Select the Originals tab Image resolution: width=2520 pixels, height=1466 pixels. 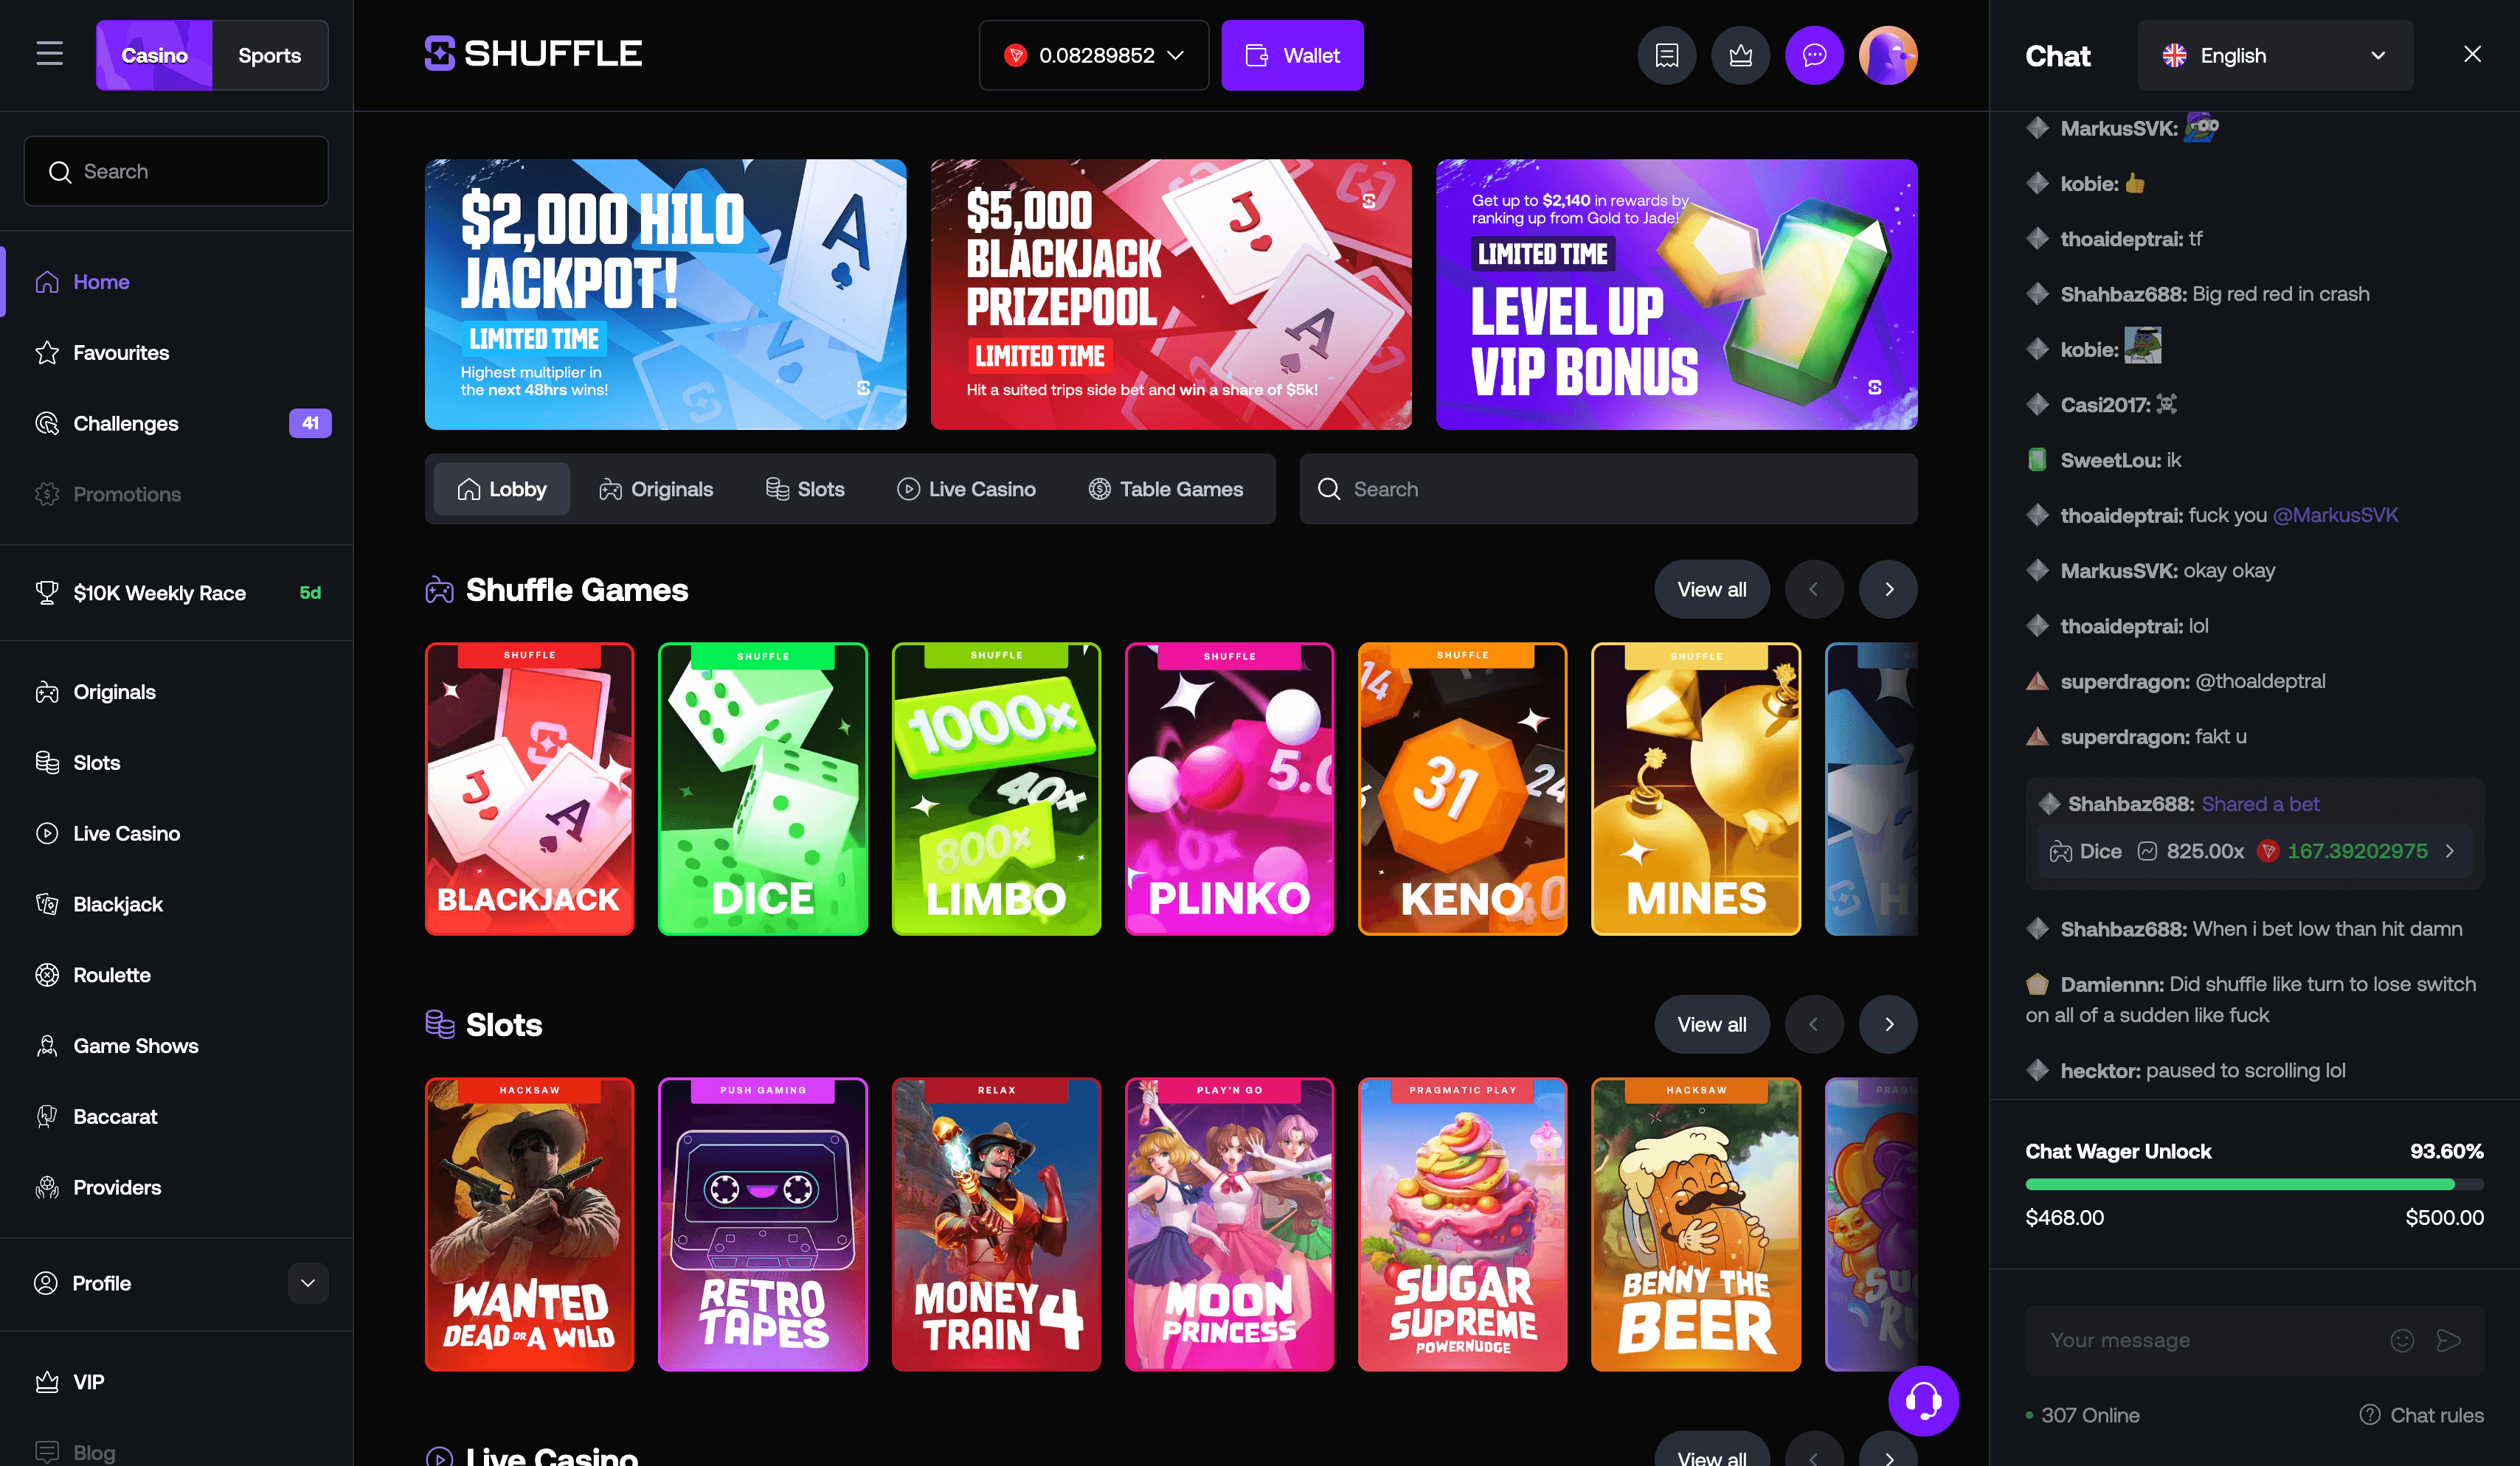[656, 489]
